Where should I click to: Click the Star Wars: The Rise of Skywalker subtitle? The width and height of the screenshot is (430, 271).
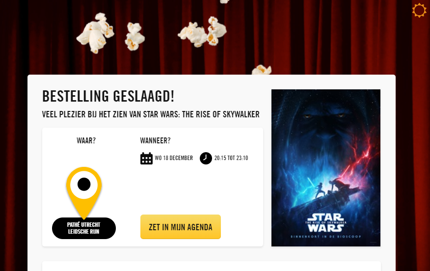click(151, 114)
